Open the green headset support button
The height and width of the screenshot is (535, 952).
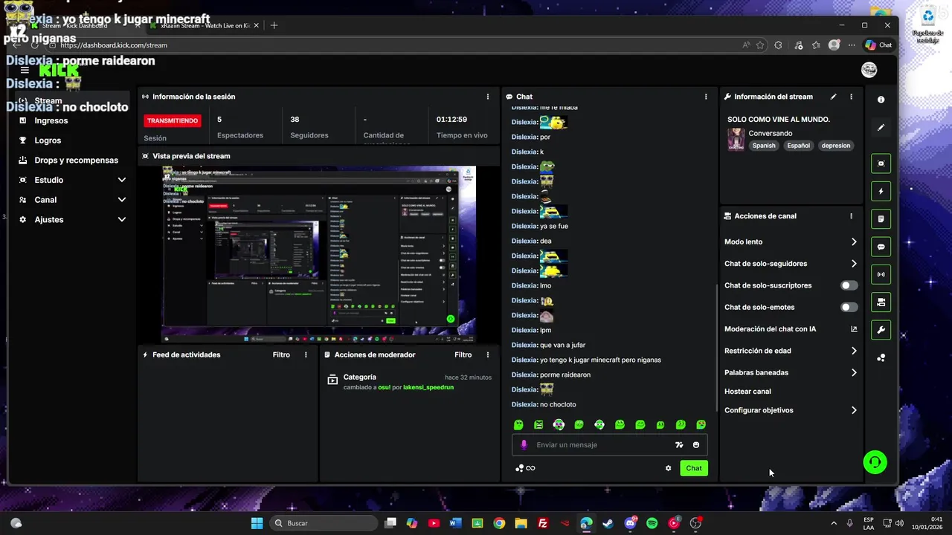click(x=875, y=462)
